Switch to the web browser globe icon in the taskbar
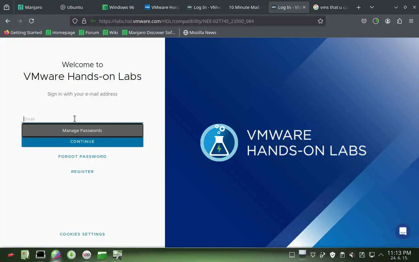 [x=56, y=255]
